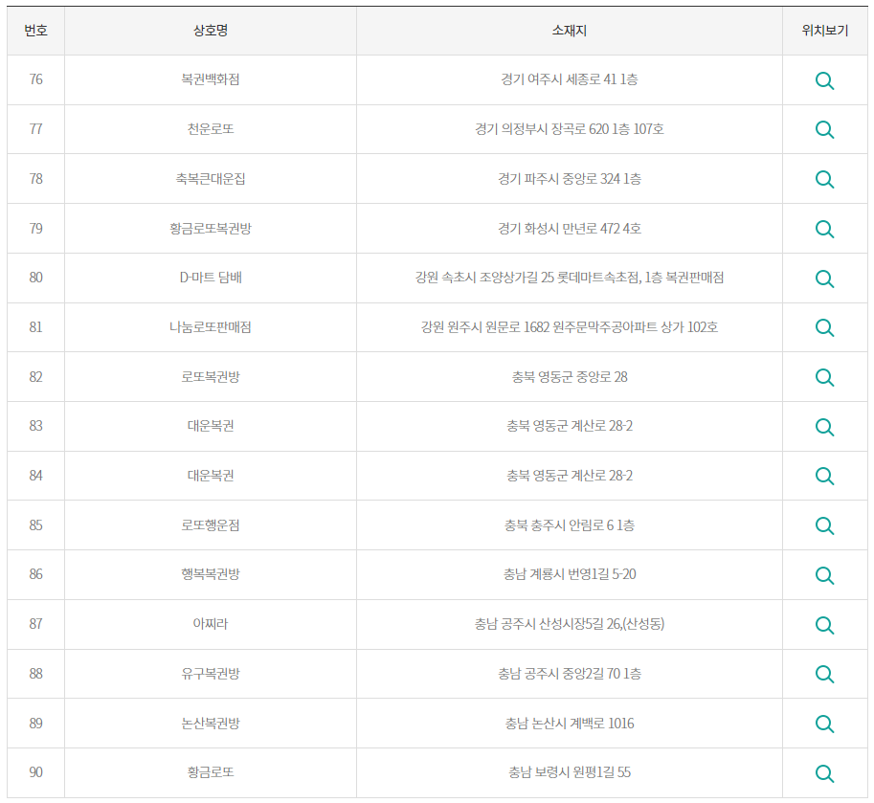Click row number 85
The image size is (874, 803).
35,524
